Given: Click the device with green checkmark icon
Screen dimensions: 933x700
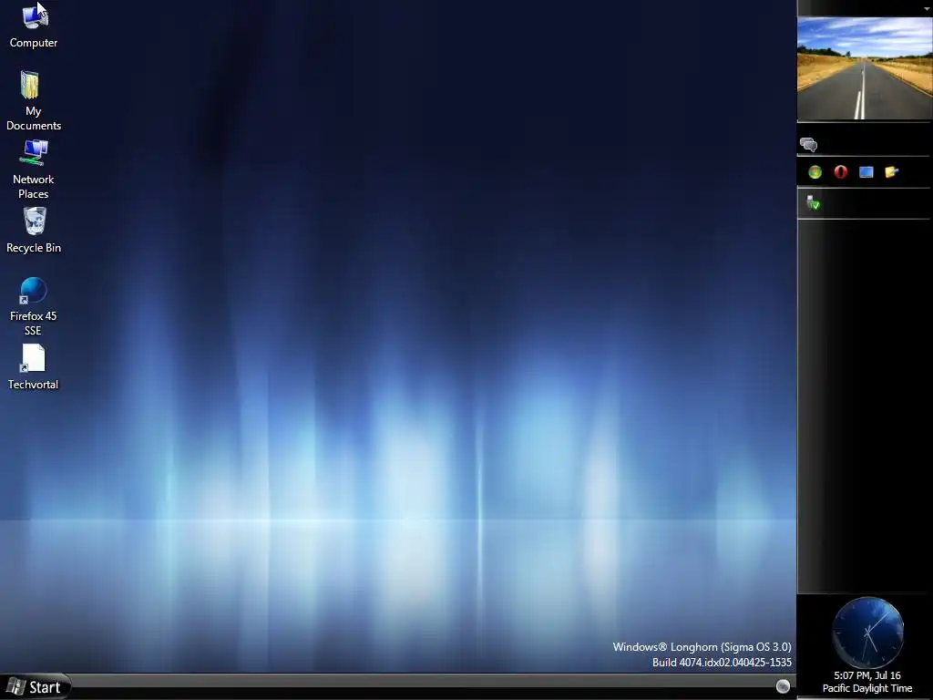Looking at the screenshot, I should pyautogui.click(x=813, y=203).
